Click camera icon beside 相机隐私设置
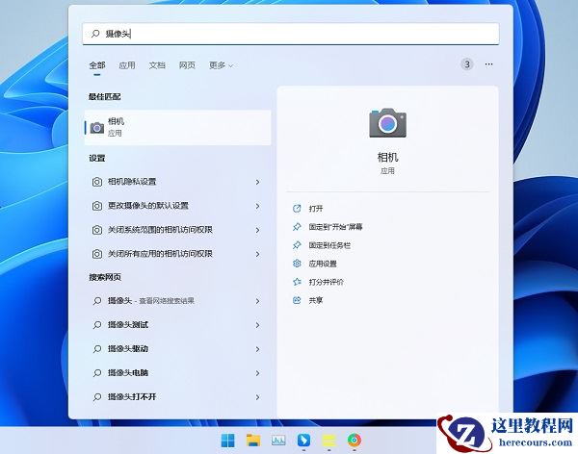578x454 pixels. pyautogui.click(x=97, y=182)
